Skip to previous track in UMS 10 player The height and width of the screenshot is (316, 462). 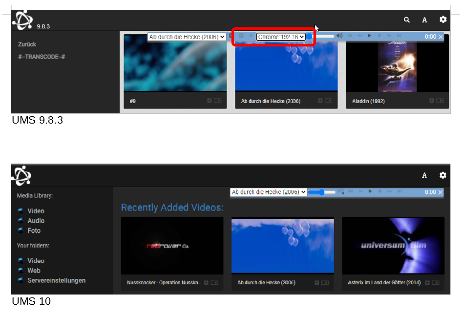click(x=350, y=191)
